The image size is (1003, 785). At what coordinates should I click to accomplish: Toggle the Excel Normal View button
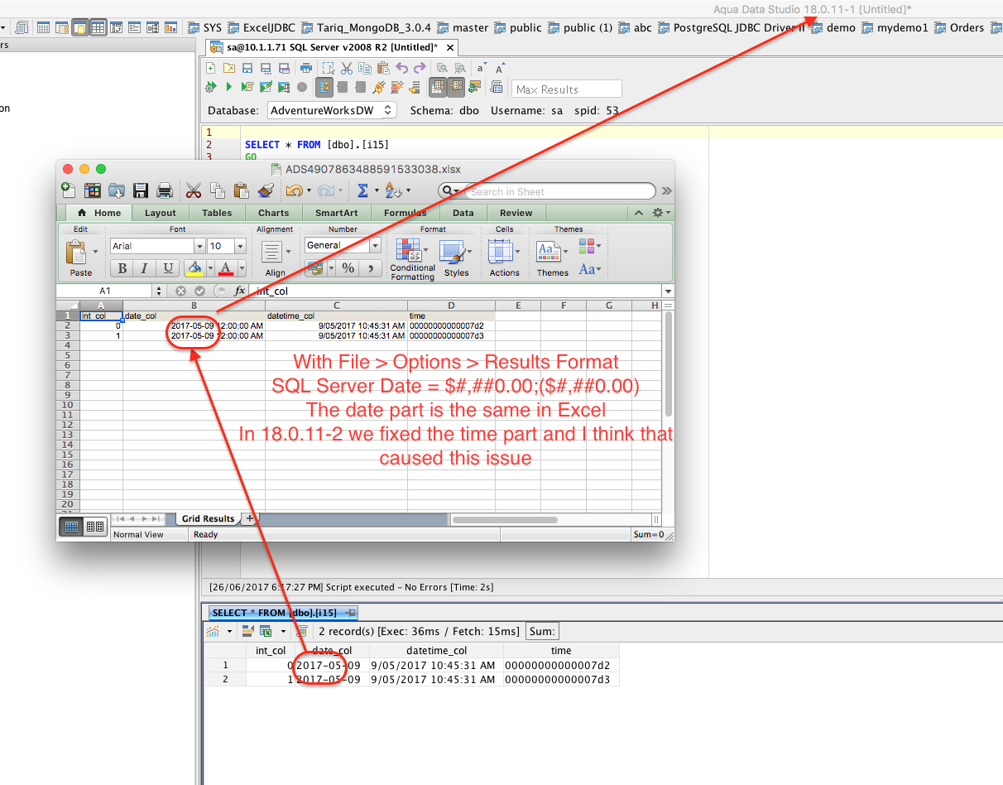click(x=71, y=526)
